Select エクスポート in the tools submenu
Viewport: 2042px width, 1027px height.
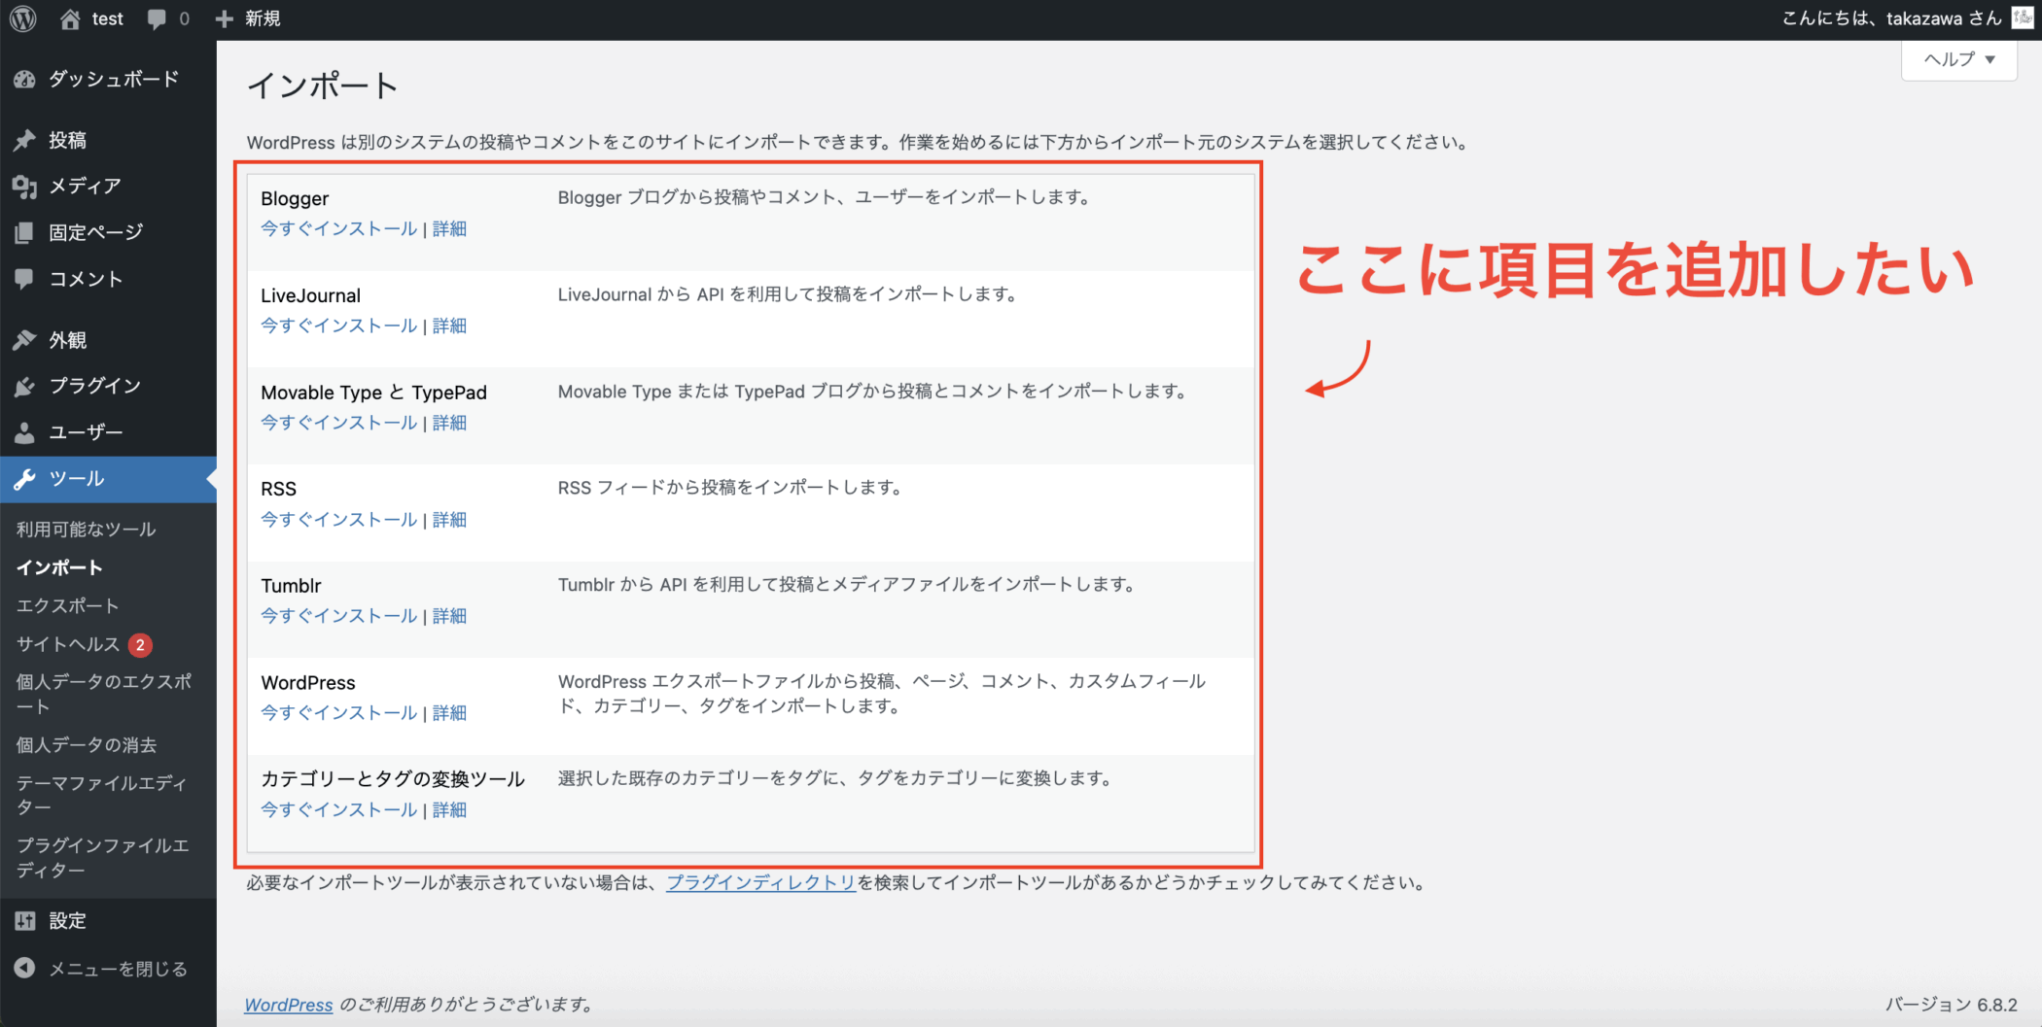pyautogui.click(x=67, y=606)
